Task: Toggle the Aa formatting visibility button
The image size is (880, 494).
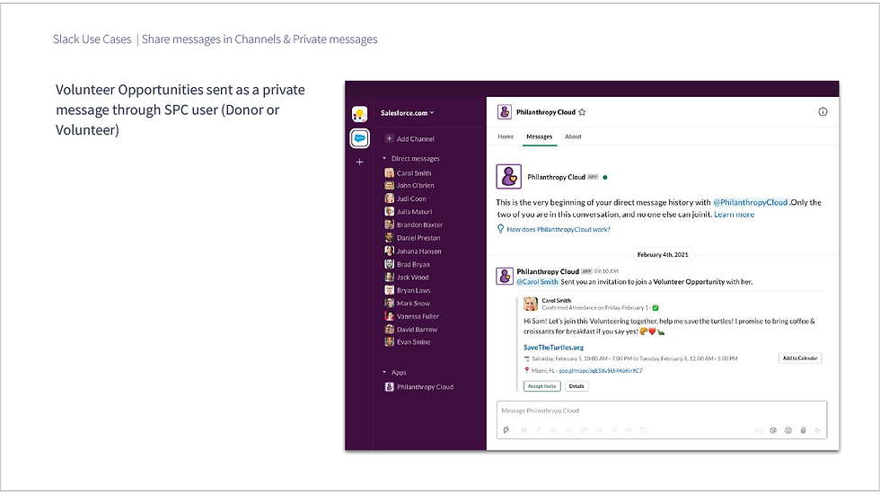Action: click(x=759, y=430)
